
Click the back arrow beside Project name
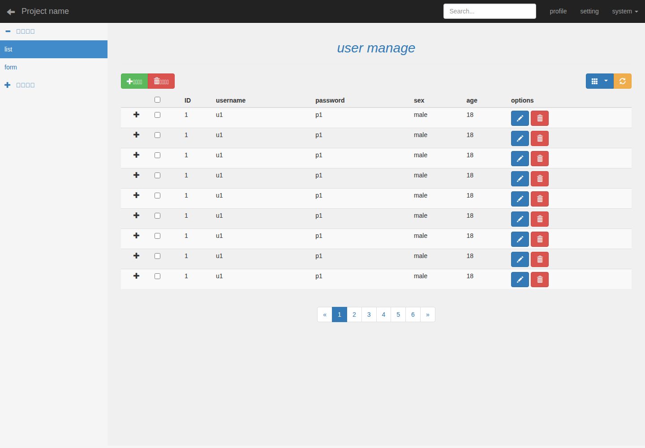click(x=11, y=12)
